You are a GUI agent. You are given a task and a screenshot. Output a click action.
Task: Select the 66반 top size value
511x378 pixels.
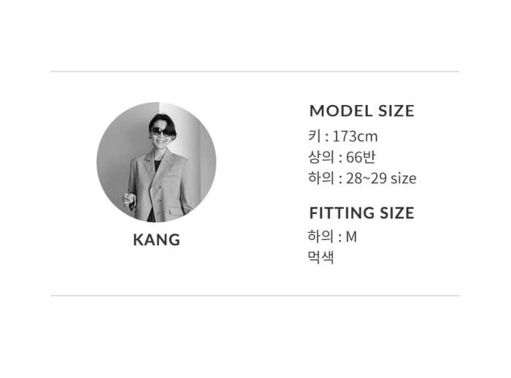tap(361, 158)
